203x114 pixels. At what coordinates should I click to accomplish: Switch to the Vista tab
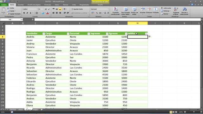point(74,5)
